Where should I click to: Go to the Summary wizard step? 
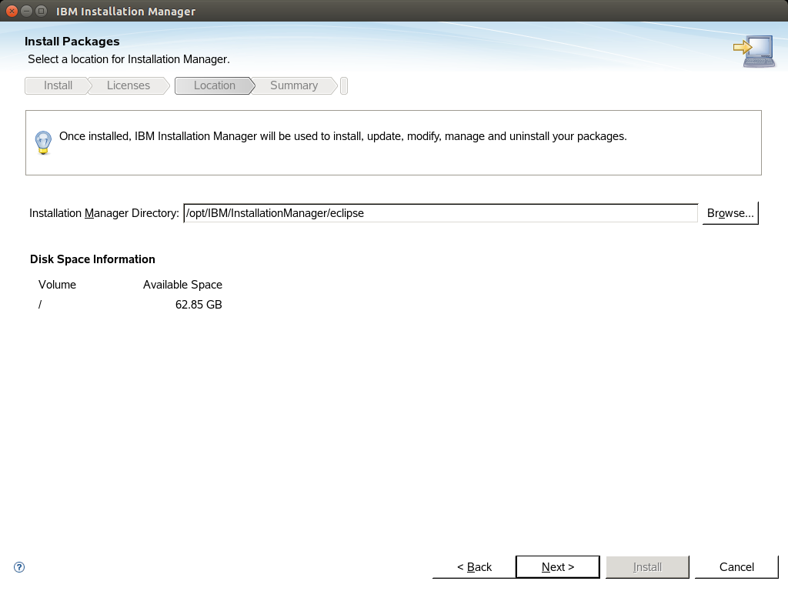(294, 85)
